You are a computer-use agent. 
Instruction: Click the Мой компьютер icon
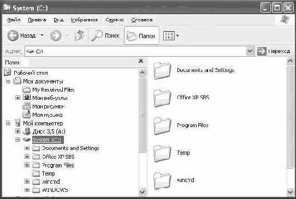[x=17, y=123]
